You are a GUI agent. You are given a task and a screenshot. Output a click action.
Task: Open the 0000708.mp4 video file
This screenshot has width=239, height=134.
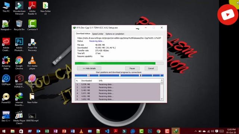pos(32,117)
